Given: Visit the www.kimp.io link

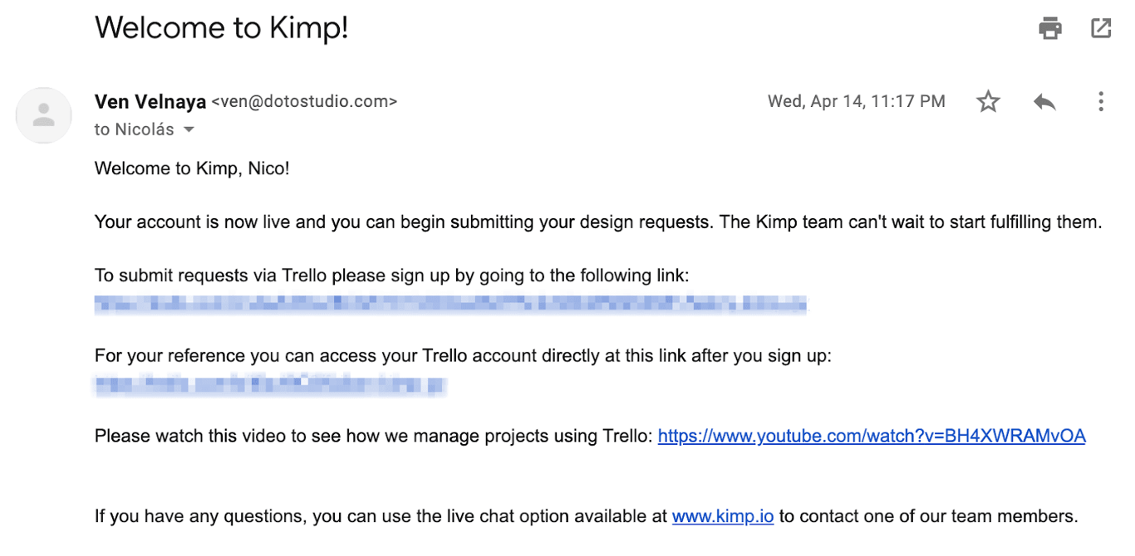Looking at the screenshot, I should point(723,516).
